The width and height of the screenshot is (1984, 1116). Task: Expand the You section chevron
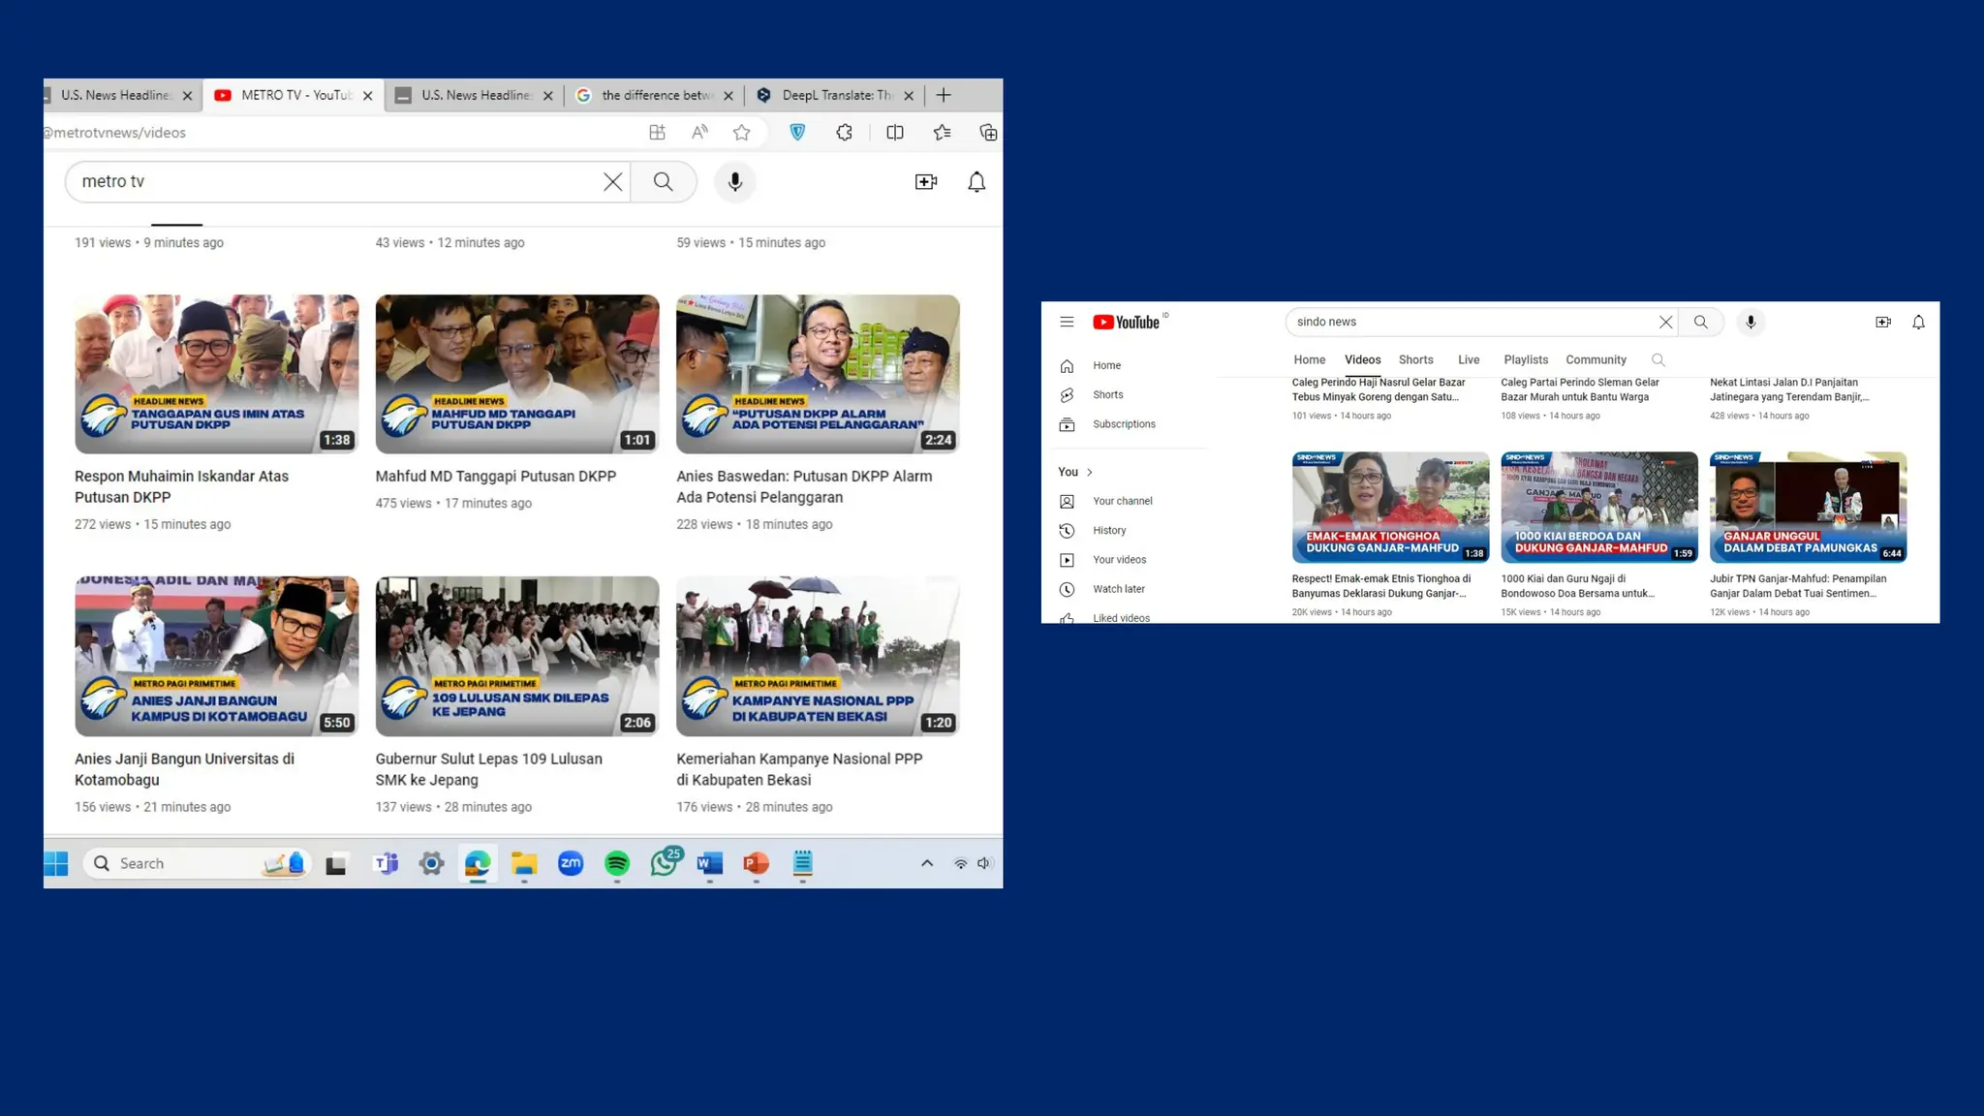pyautogui.click(x=1090, y=472)
